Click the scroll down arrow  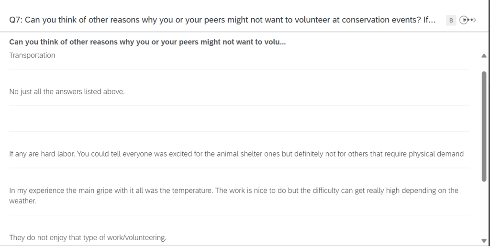tap(484, 240)
